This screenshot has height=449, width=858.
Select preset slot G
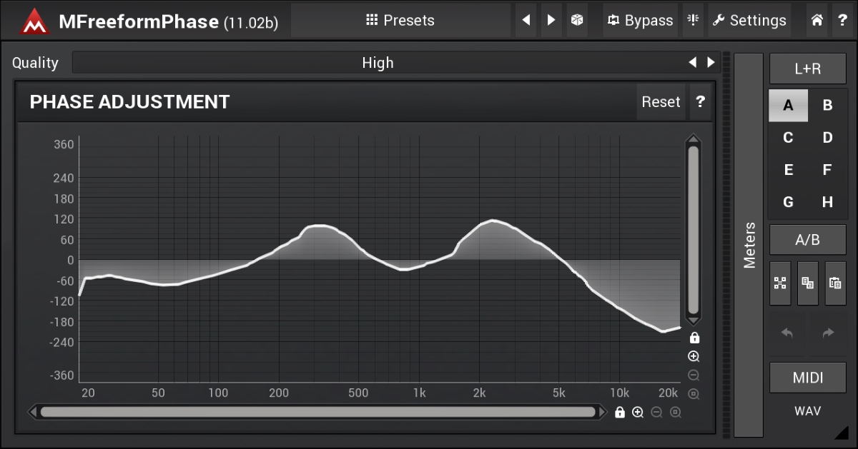coord(788,202)
